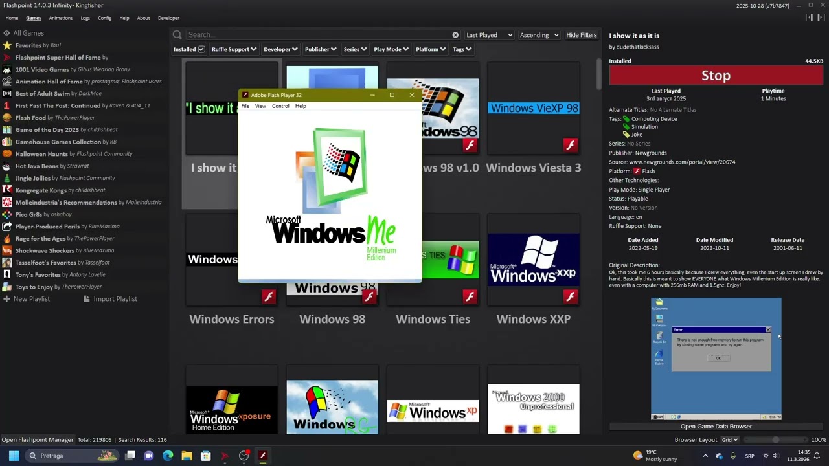Click the Favorites star playlist icon

click(6, 45)
